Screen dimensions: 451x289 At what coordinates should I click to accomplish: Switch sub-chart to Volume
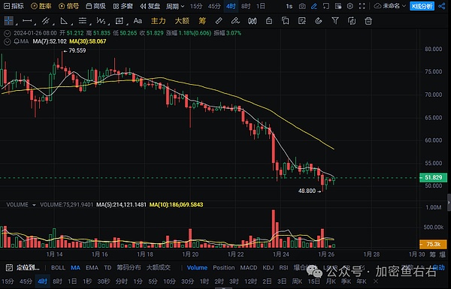pyautogui.click(x=197, y=268)
